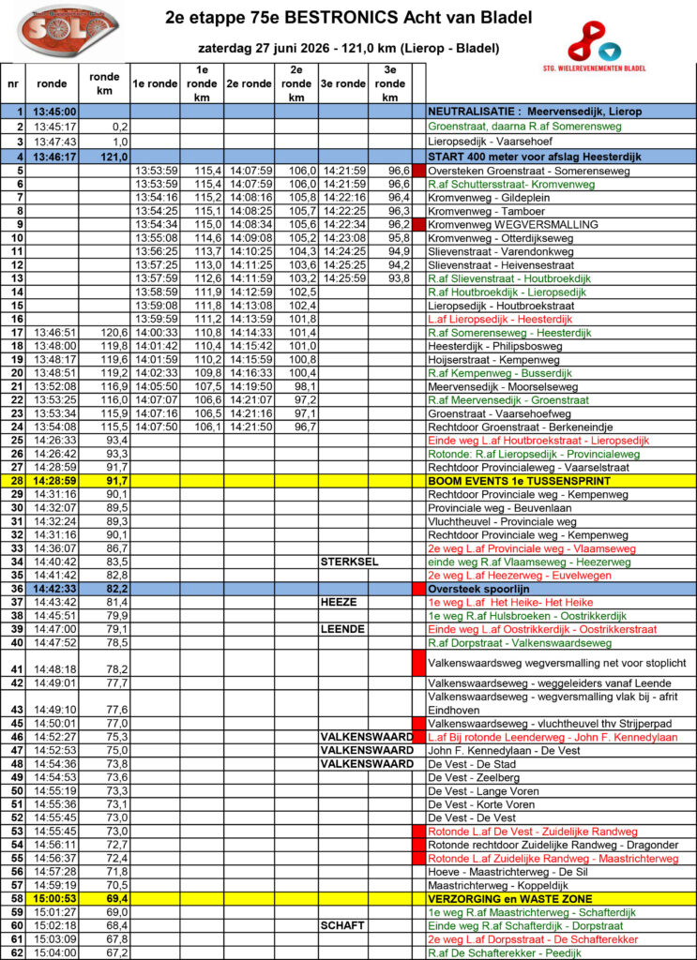Image resolution: width=697 pixels, height=960 pixels.
Task: Click 'Einde weg L.af Houtbroekstraat - Lieropsedijk'
Action: (538, 441)
